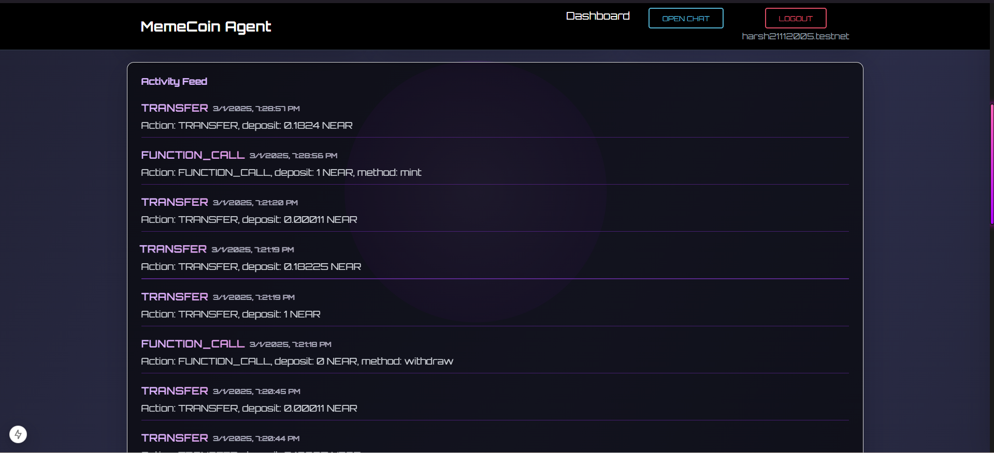Select TRANSFER entry at 7:20:45 PM
The height and width of the screenshot is (453, 994).
click(x=175, y=391)
